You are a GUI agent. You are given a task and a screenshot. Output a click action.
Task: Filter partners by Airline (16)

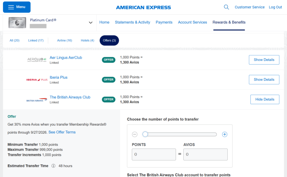tap(64, 40)
